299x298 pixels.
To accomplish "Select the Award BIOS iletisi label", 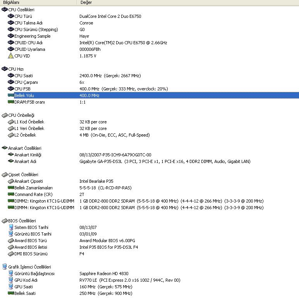I will point(31,247).
